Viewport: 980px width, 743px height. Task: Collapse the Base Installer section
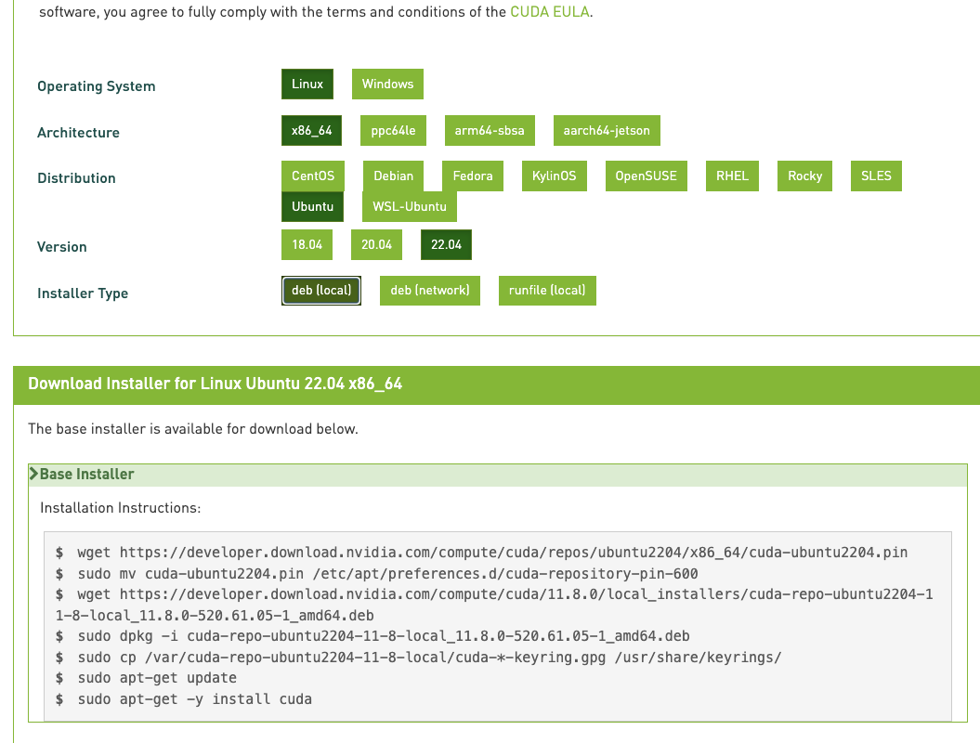[498, 475]
